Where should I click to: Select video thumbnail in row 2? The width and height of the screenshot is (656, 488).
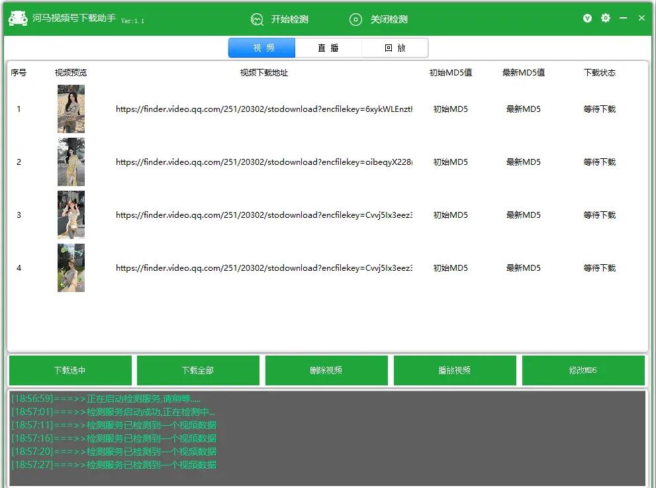tap(71, 162)
